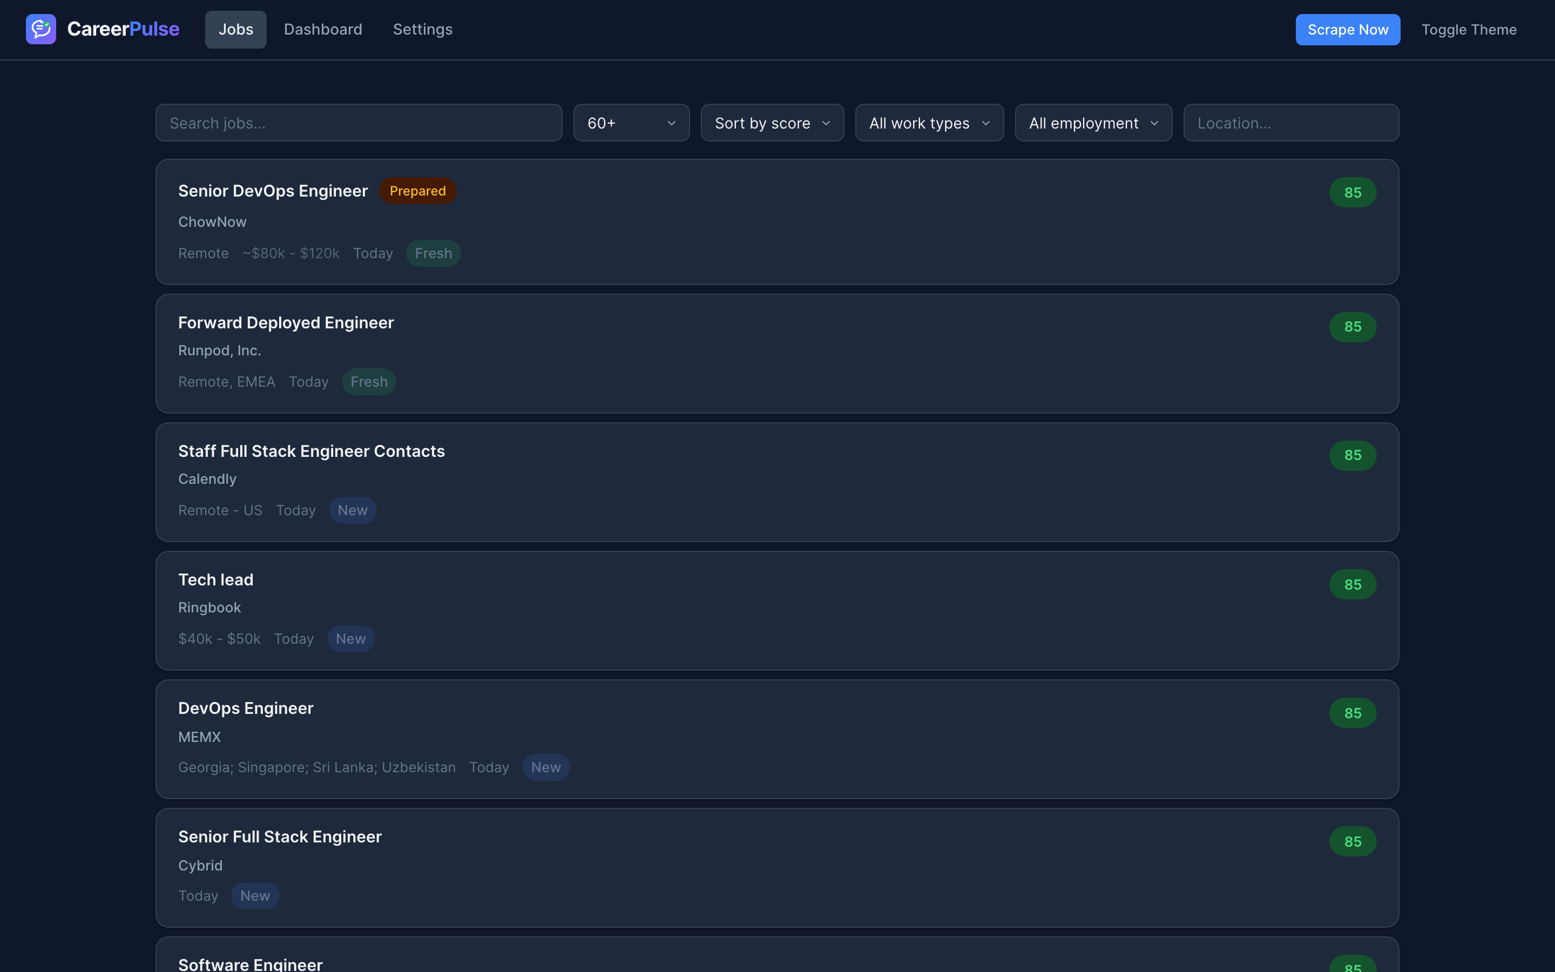Click the score badge on Senior DevOps Engineer

click(x=1353, y=192)
